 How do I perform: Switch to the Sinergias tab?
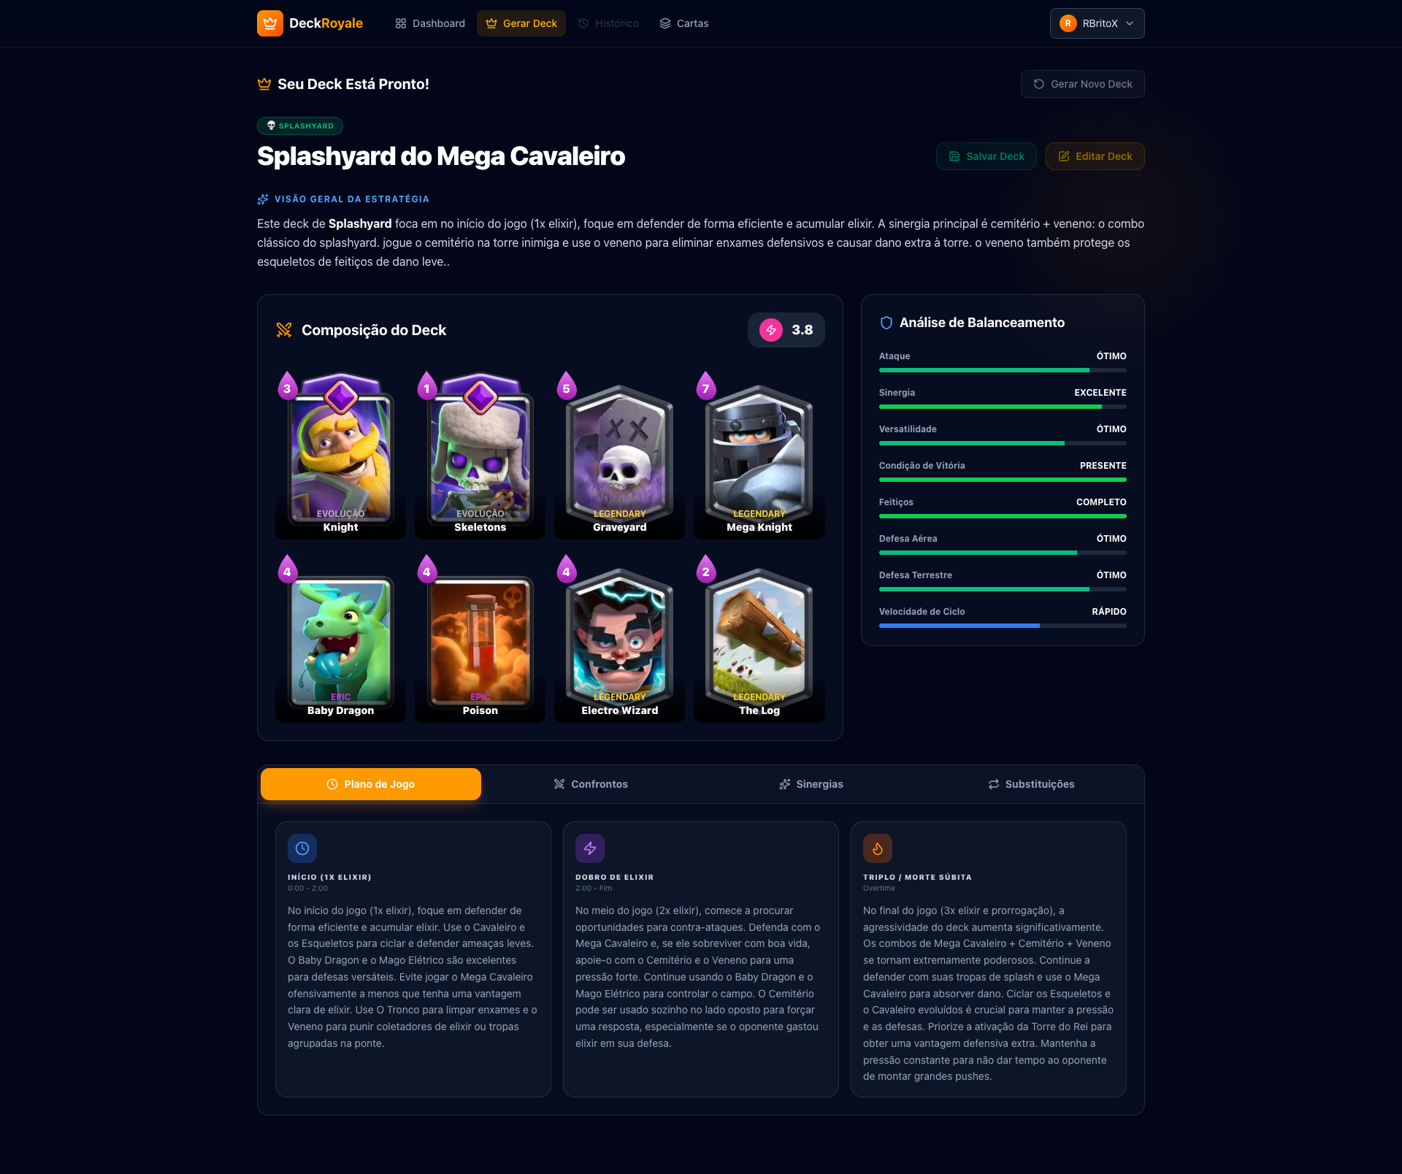pyautogui.click(x=811, y=784)
